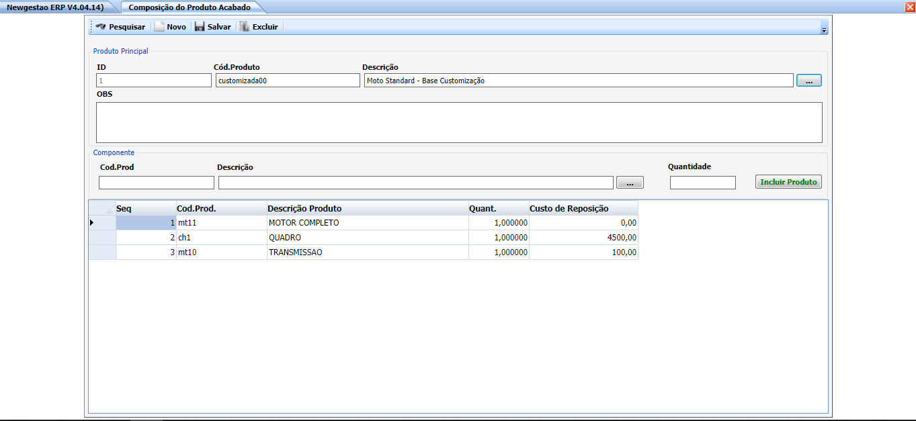The image size is (916, 421).
Task: Click the 100,00 replacement cost cell
Action: [x=583, y=252]
